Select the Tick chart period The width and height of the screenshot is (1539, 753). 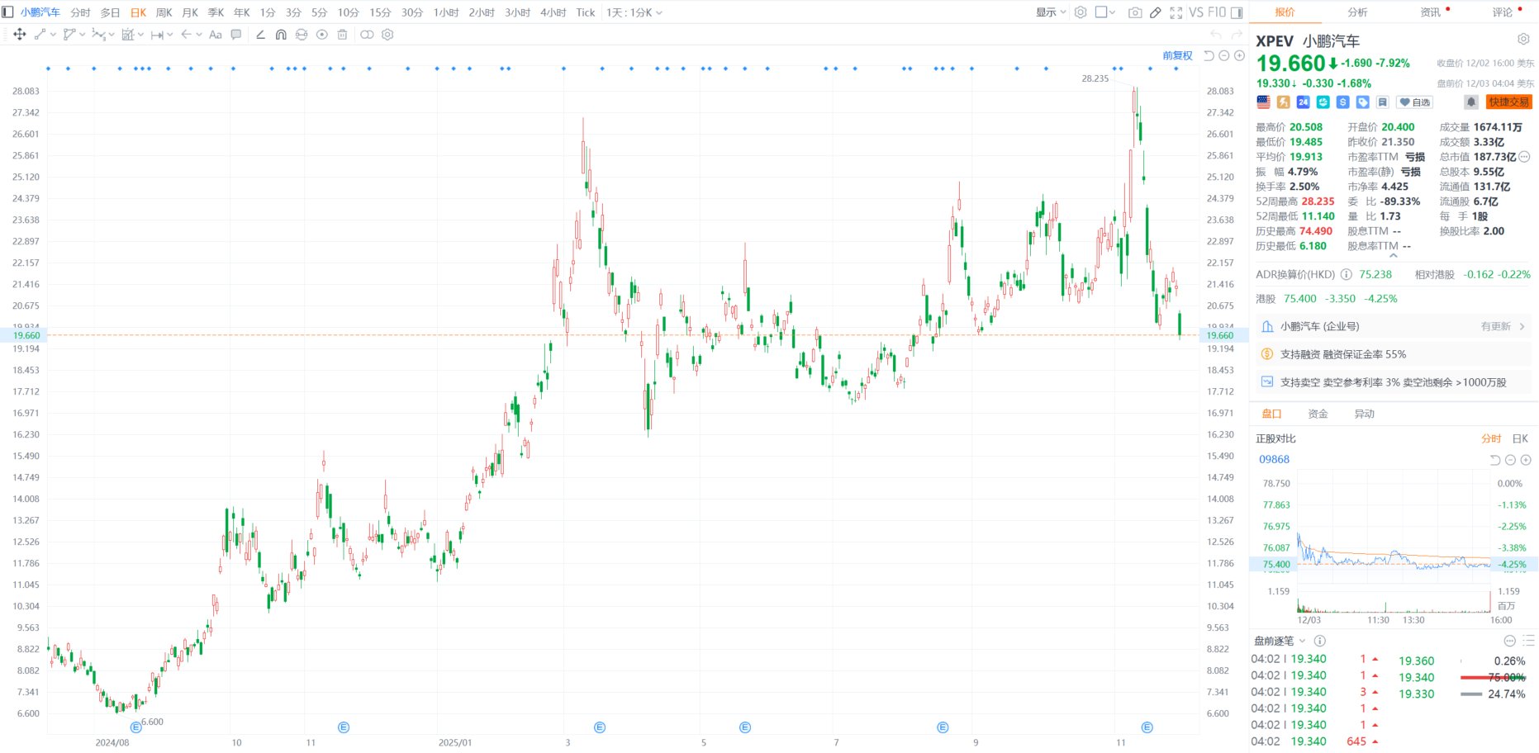(x=586, y=12)
